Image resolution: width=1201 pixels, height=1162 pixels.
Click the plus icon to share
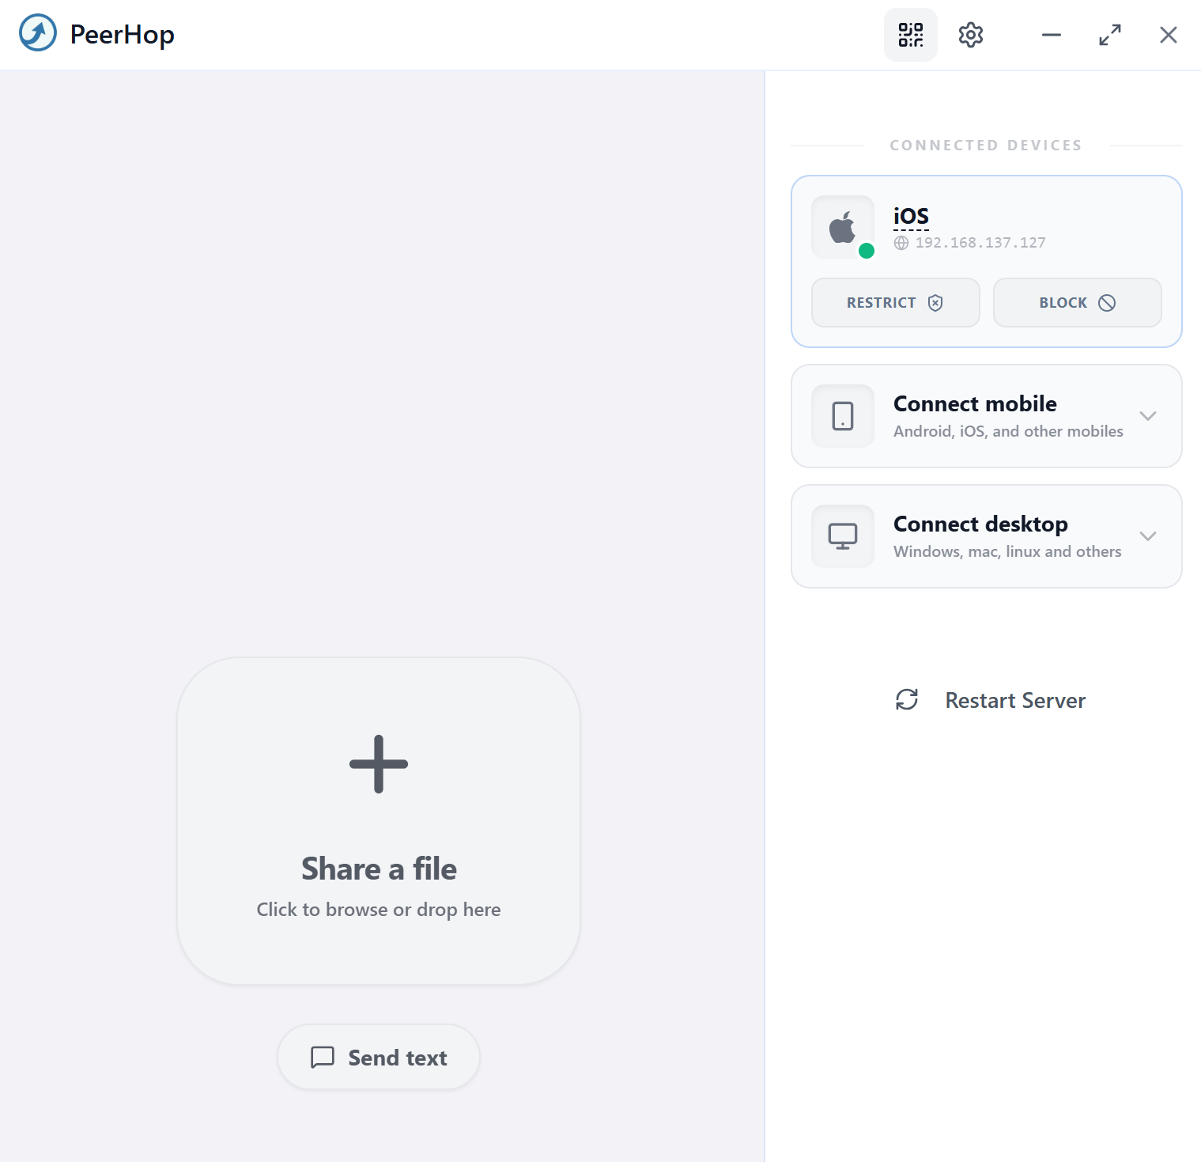pos(379,764)
